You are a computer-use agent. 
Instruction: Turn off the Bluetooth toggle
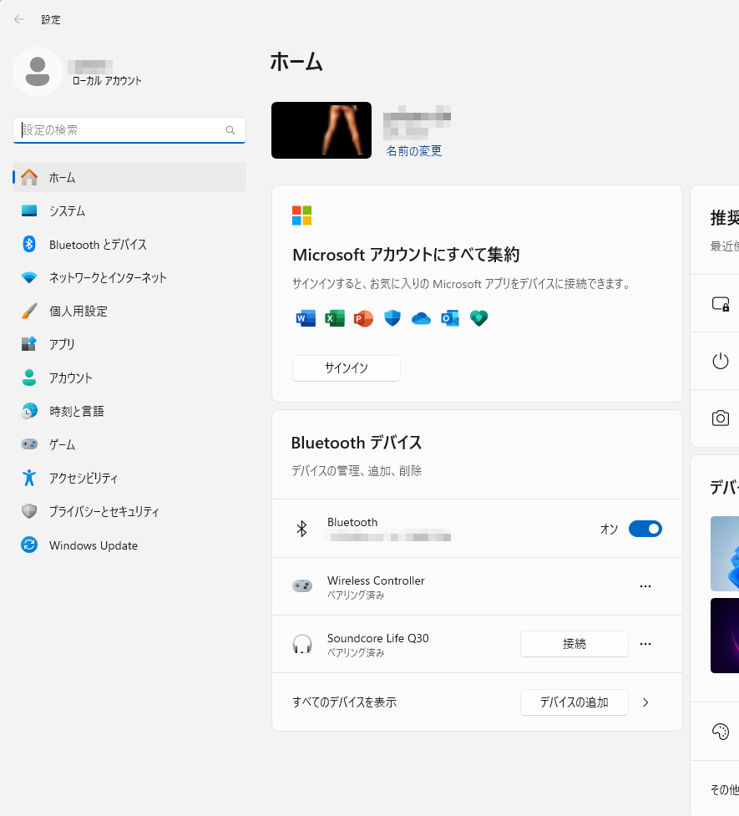[x=645, y=529]
